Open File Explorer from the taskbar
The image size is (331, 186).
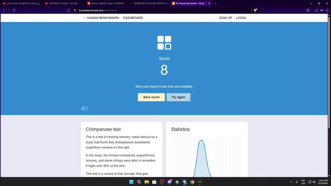(x=147, y=182)
